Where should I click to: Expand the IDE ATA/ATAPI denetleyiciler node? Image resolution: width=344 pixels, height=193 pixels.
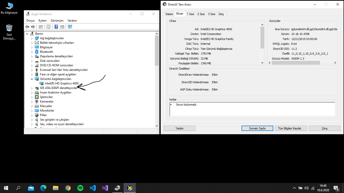pyautogui.click(x=32, y=88)
